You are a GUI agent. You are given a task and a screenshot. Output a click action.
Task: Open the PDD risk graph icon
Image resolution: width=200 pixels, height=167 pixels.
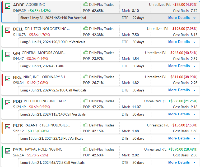8,103
